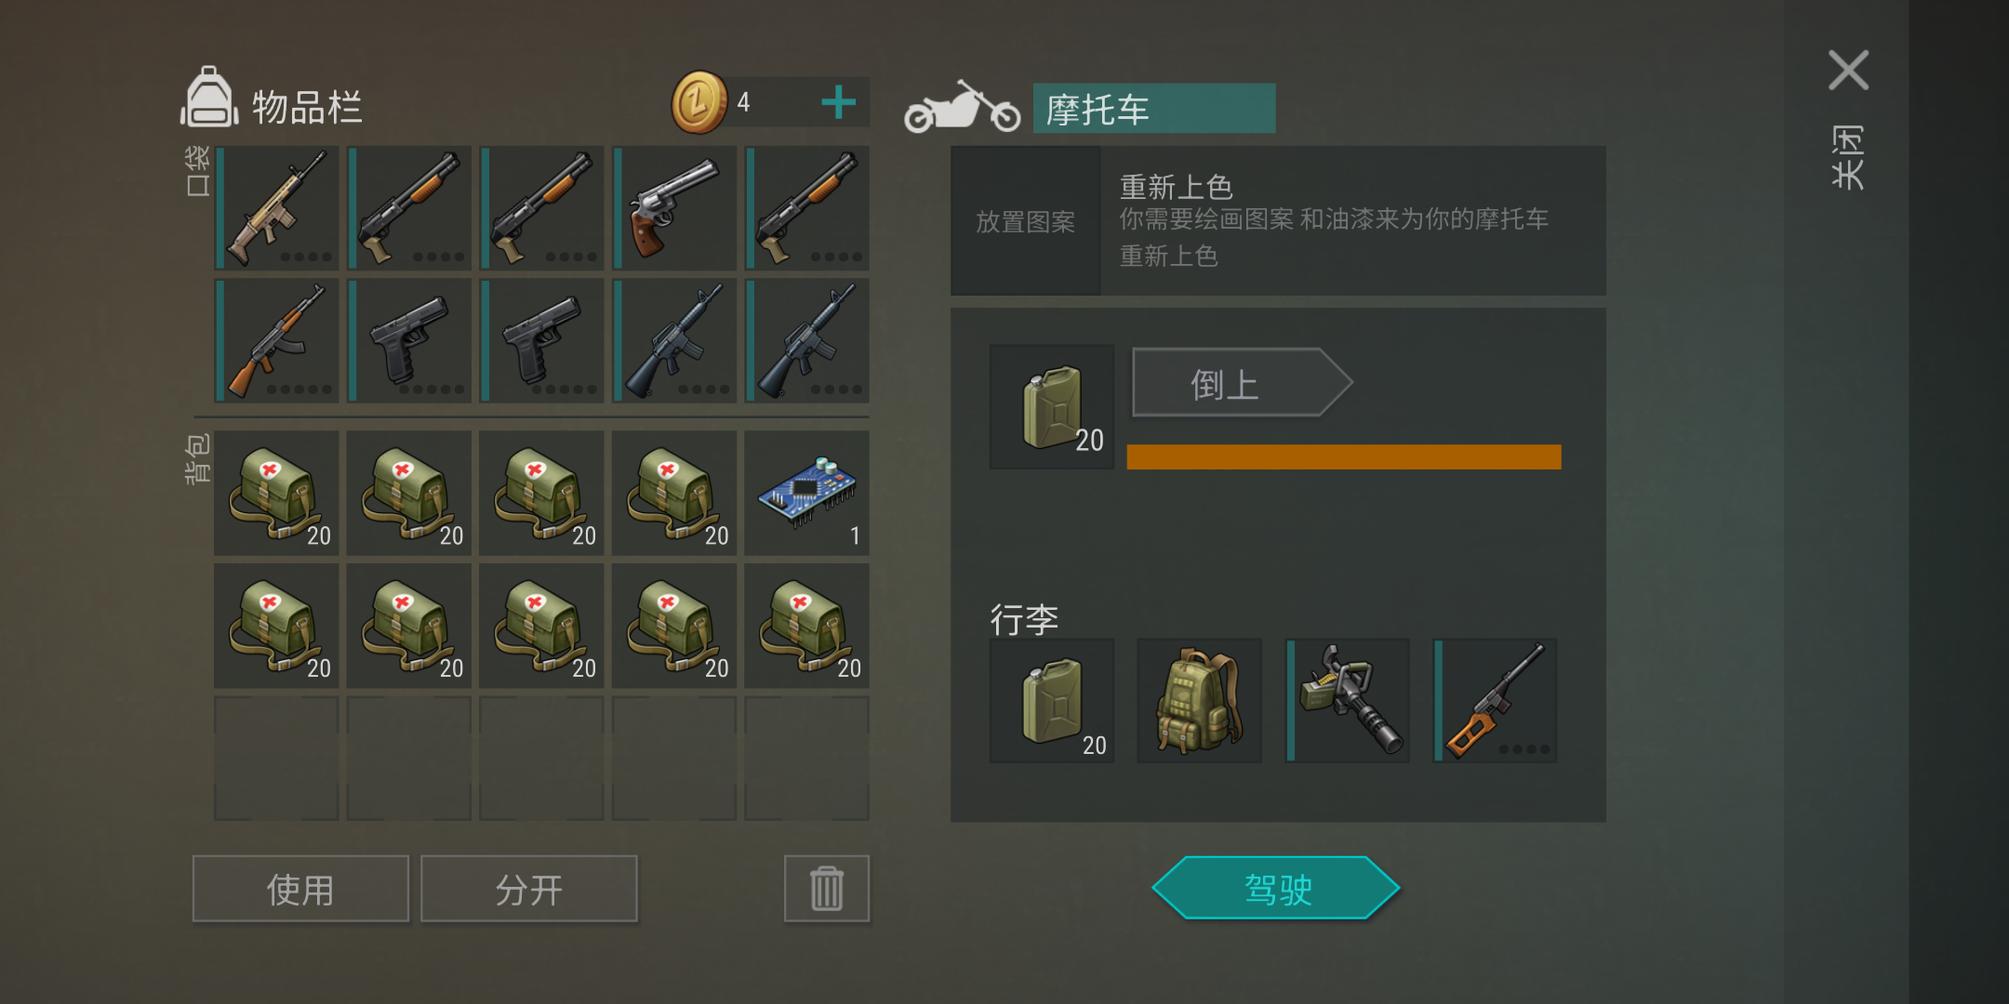Viewport: 2009px width, 1004px height.
Task: Select the first empty backpack slot
Action: [276, 758]
